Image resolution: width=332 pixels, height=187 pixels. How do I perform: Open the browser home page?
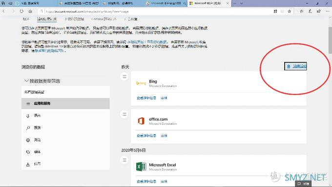coord(30,11)
